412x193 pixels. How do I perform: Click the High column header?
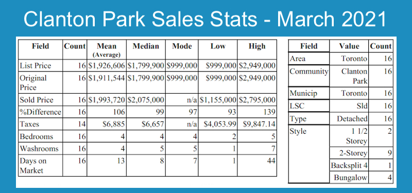(257, 46)
